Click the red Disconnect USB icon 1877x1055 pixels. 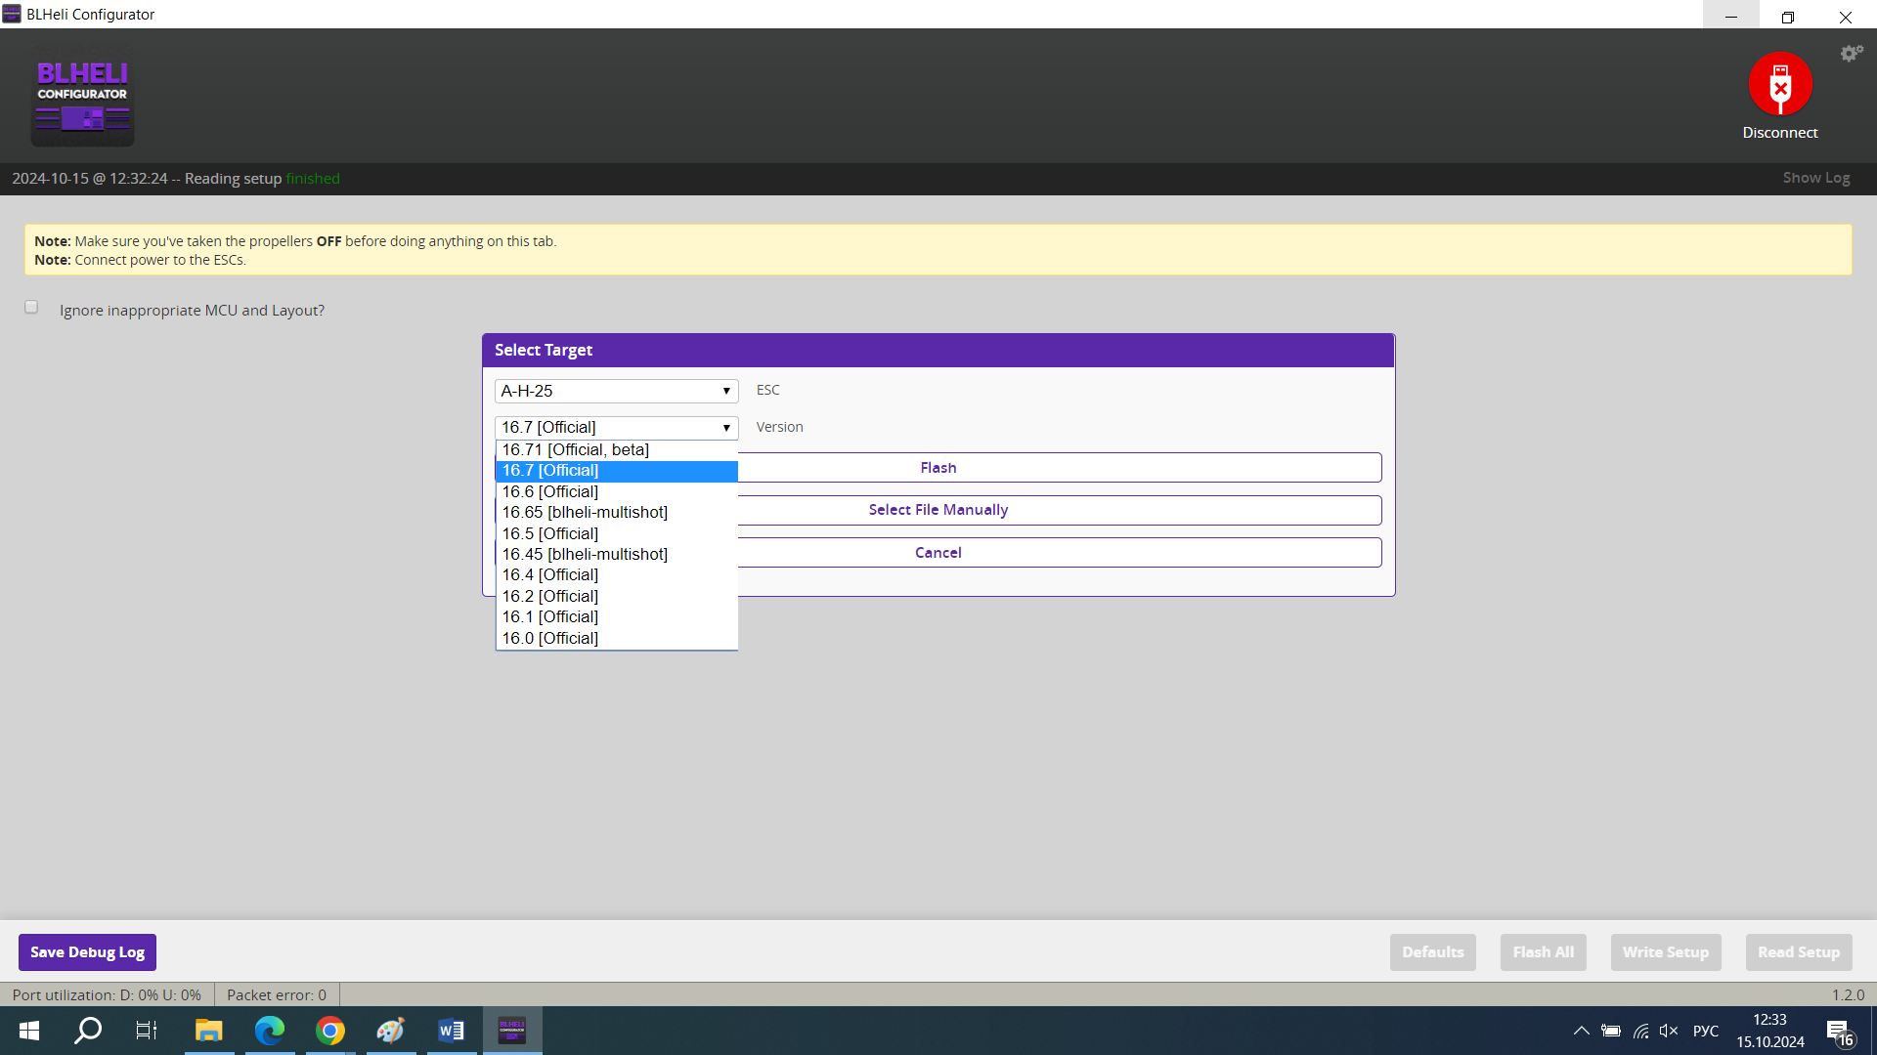[1779, 84]
